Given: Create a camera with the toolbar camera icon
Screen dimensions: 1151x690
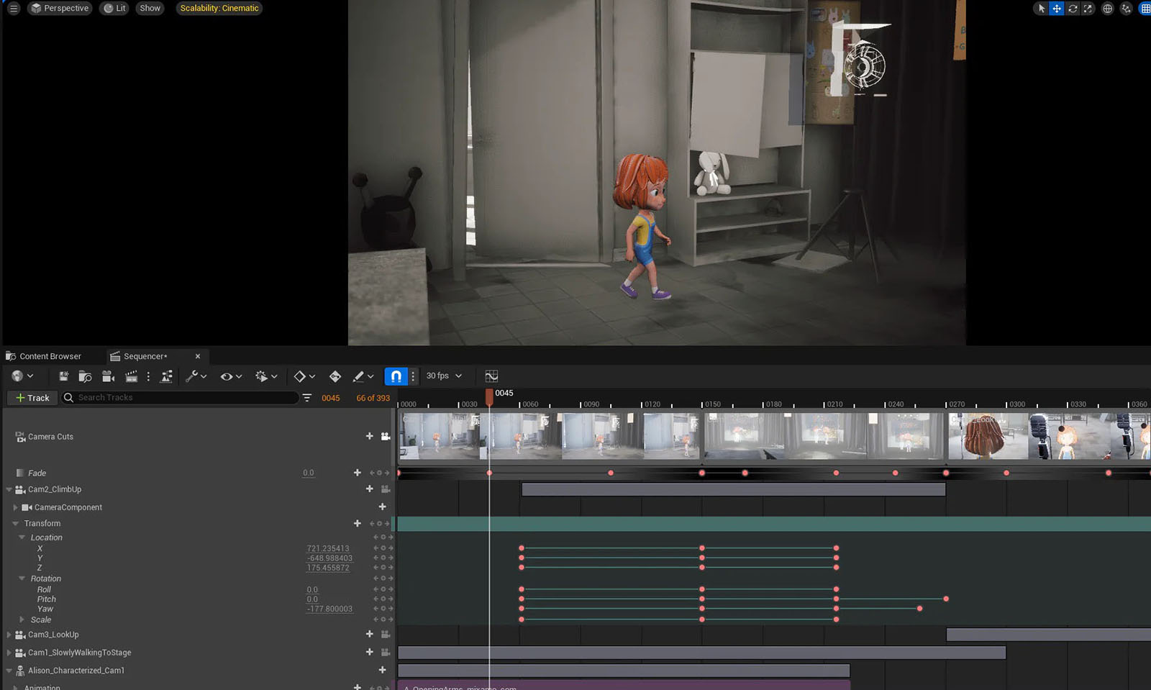Looking at the screenshot, I should (108, 376).
